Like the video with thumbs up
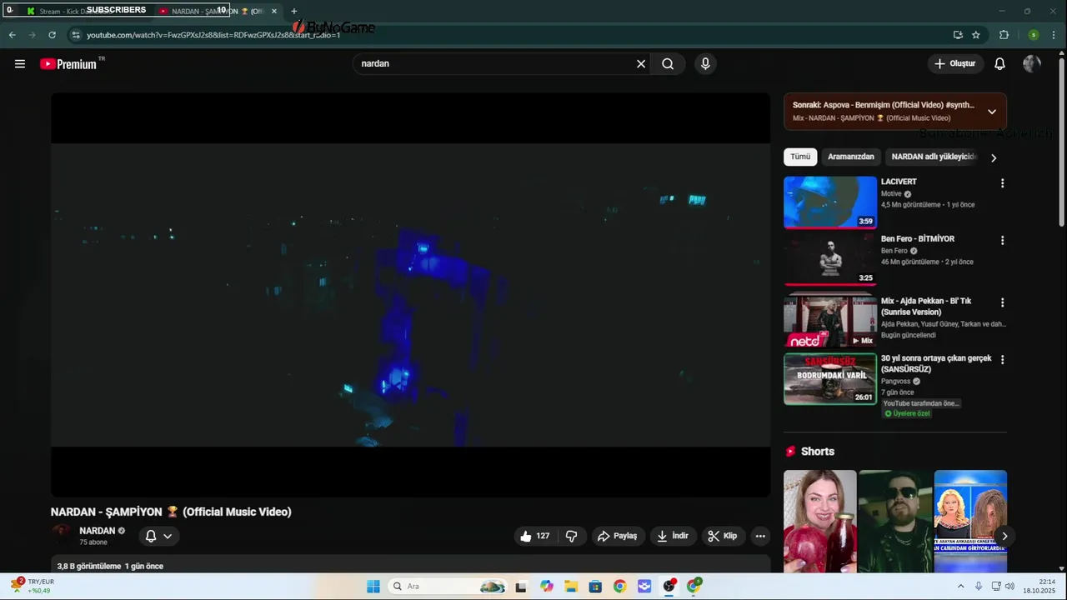This screenshot has width=1067, height=600. (535, 536)
